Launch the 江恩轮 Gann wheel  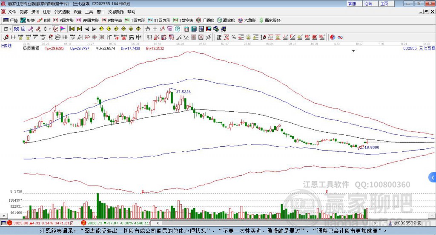205,20
